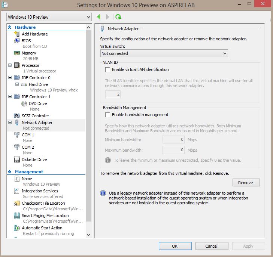Click the IDE Controller 1 icon

pos(17,96)
